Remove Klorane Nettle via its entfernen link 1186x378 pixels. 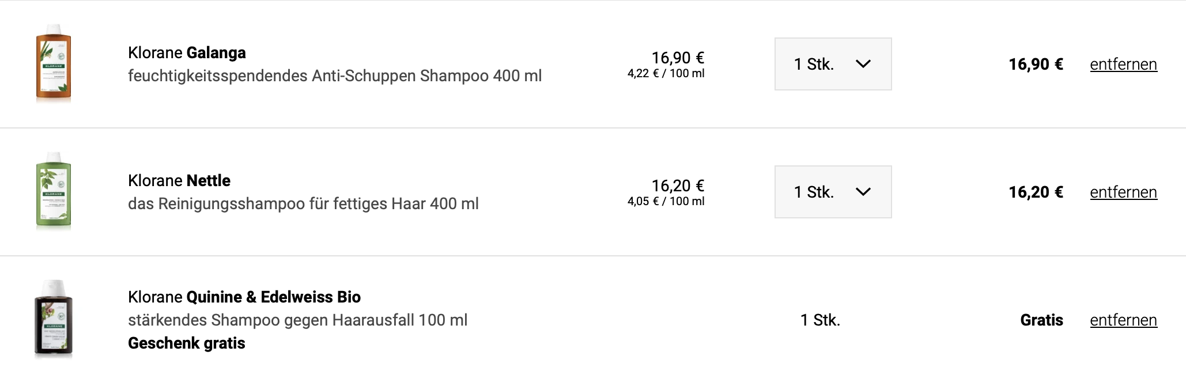[1123, 192]
